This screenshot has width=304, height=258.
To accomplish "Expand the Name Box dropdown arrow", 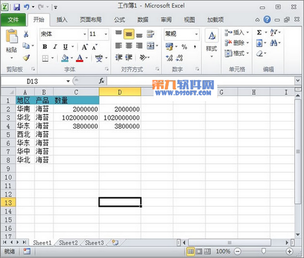I will click(68, 81).
